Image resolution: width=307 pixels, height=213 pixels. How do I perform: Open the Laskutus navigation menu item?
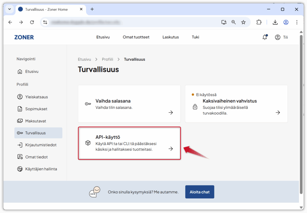click(x=170, y=37)
